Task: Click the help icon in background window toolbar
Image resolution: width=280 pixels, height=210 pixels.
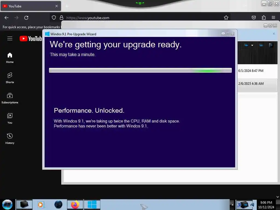Action: pyautogui.click(x=271, y=45)
